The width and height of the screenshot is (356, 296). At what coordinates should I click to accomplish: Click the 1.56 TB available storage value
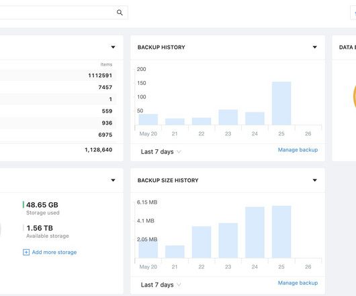pyautogui.click(x=40, y=228)
